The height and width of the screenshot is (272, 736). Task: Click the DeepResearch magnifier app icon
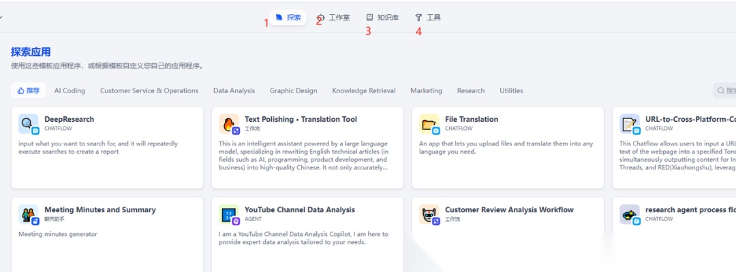(28, 124)
